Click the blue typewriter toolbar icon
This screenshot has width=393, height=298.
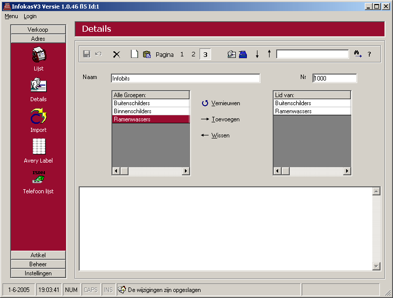[x=243, y=54]
